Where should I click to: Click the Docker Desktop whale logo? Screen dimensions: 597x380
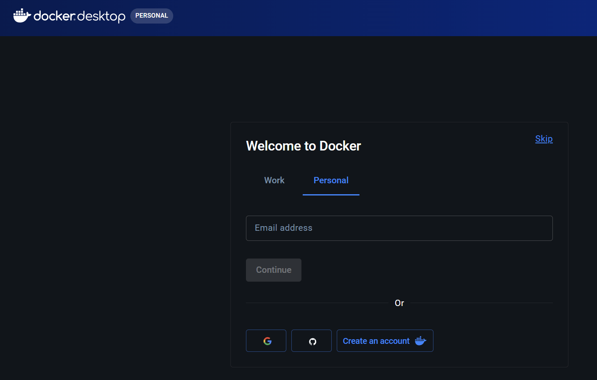pyautogui.click(x=22, y=16)
